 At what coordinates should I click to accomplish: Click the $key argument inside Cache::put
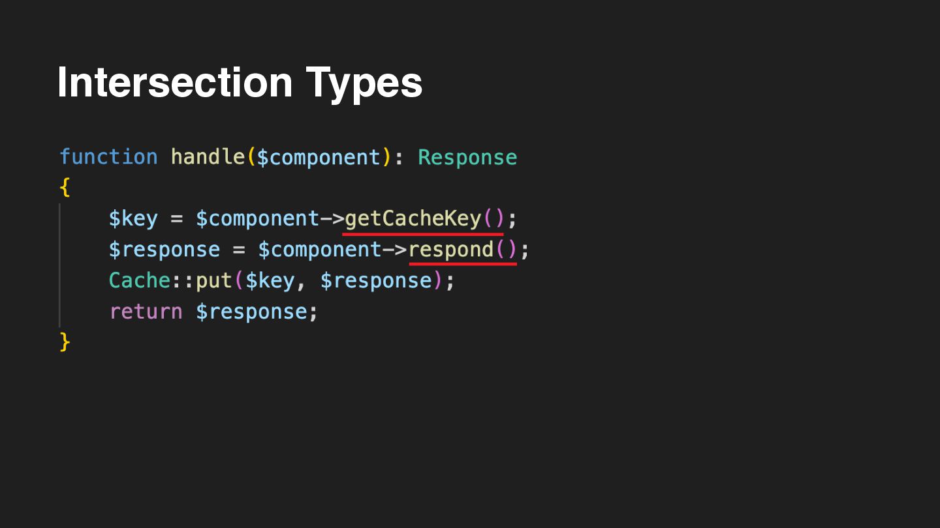tap(270, 280)
